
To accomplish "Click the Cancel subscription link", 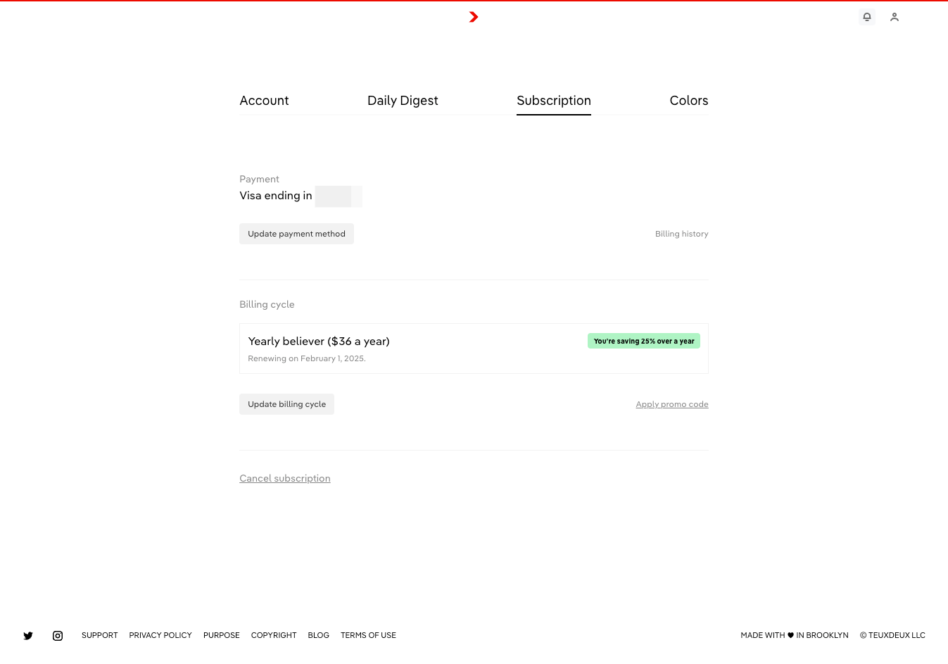I will 285,478.
